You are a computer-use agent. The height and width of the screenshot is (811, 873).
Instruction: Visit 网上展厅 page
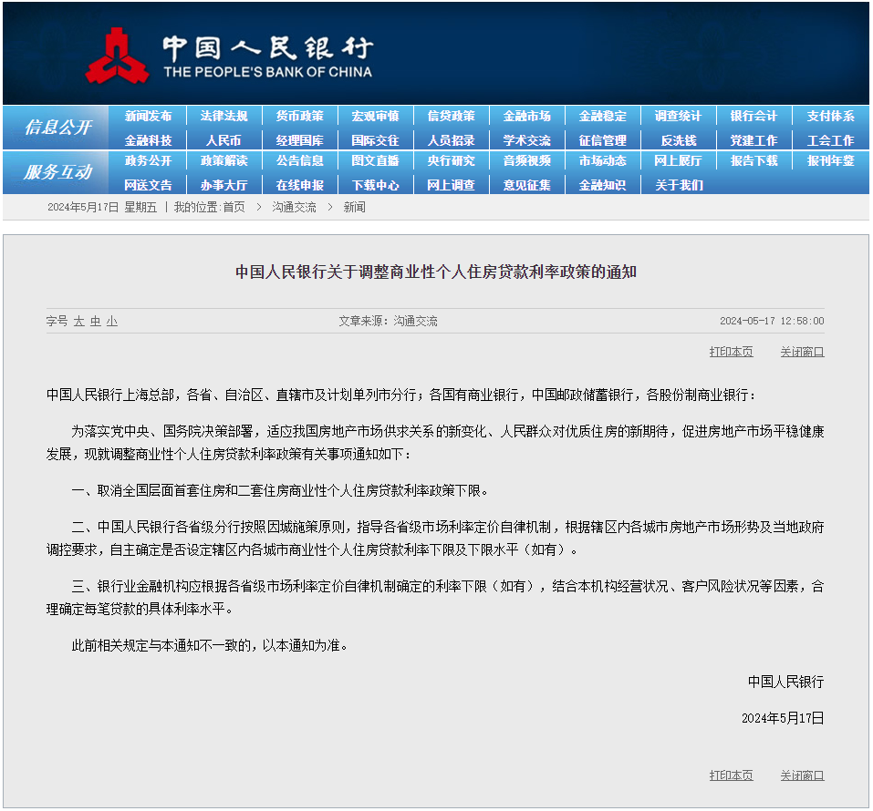coord(678,160)
